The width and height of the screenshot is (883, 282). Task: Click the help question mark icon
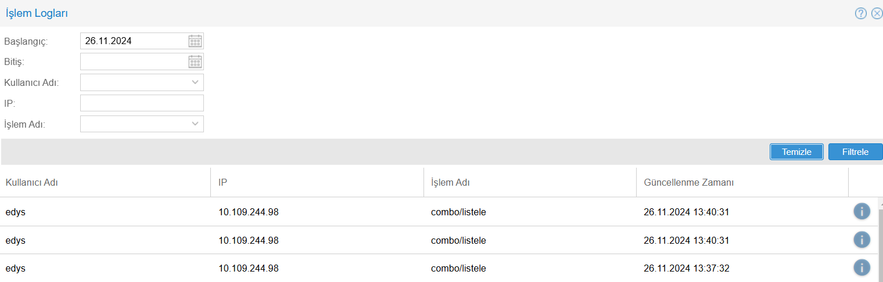[860, 13]
